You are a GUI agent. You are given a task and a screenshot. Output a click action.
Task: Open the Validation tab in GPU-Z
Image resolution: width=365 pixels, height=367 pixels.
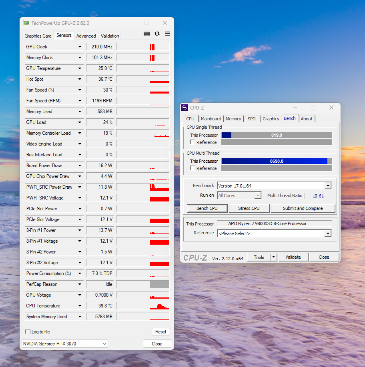point(110,36)
